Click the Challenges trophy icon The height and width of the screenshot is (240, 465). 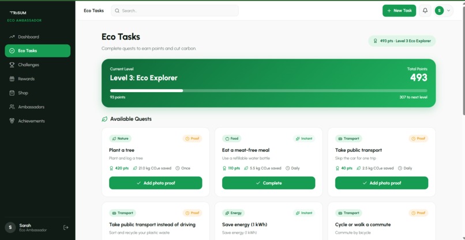(x=12, y=65)
